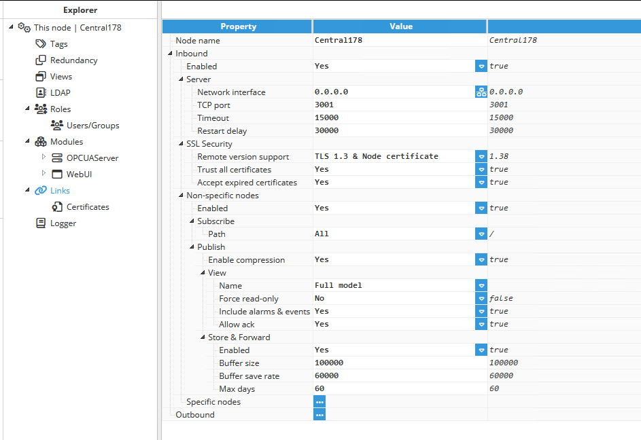Open Non-specific nodes Enabled dropdown
Screen dimensions: 641x440
point(481,208)
